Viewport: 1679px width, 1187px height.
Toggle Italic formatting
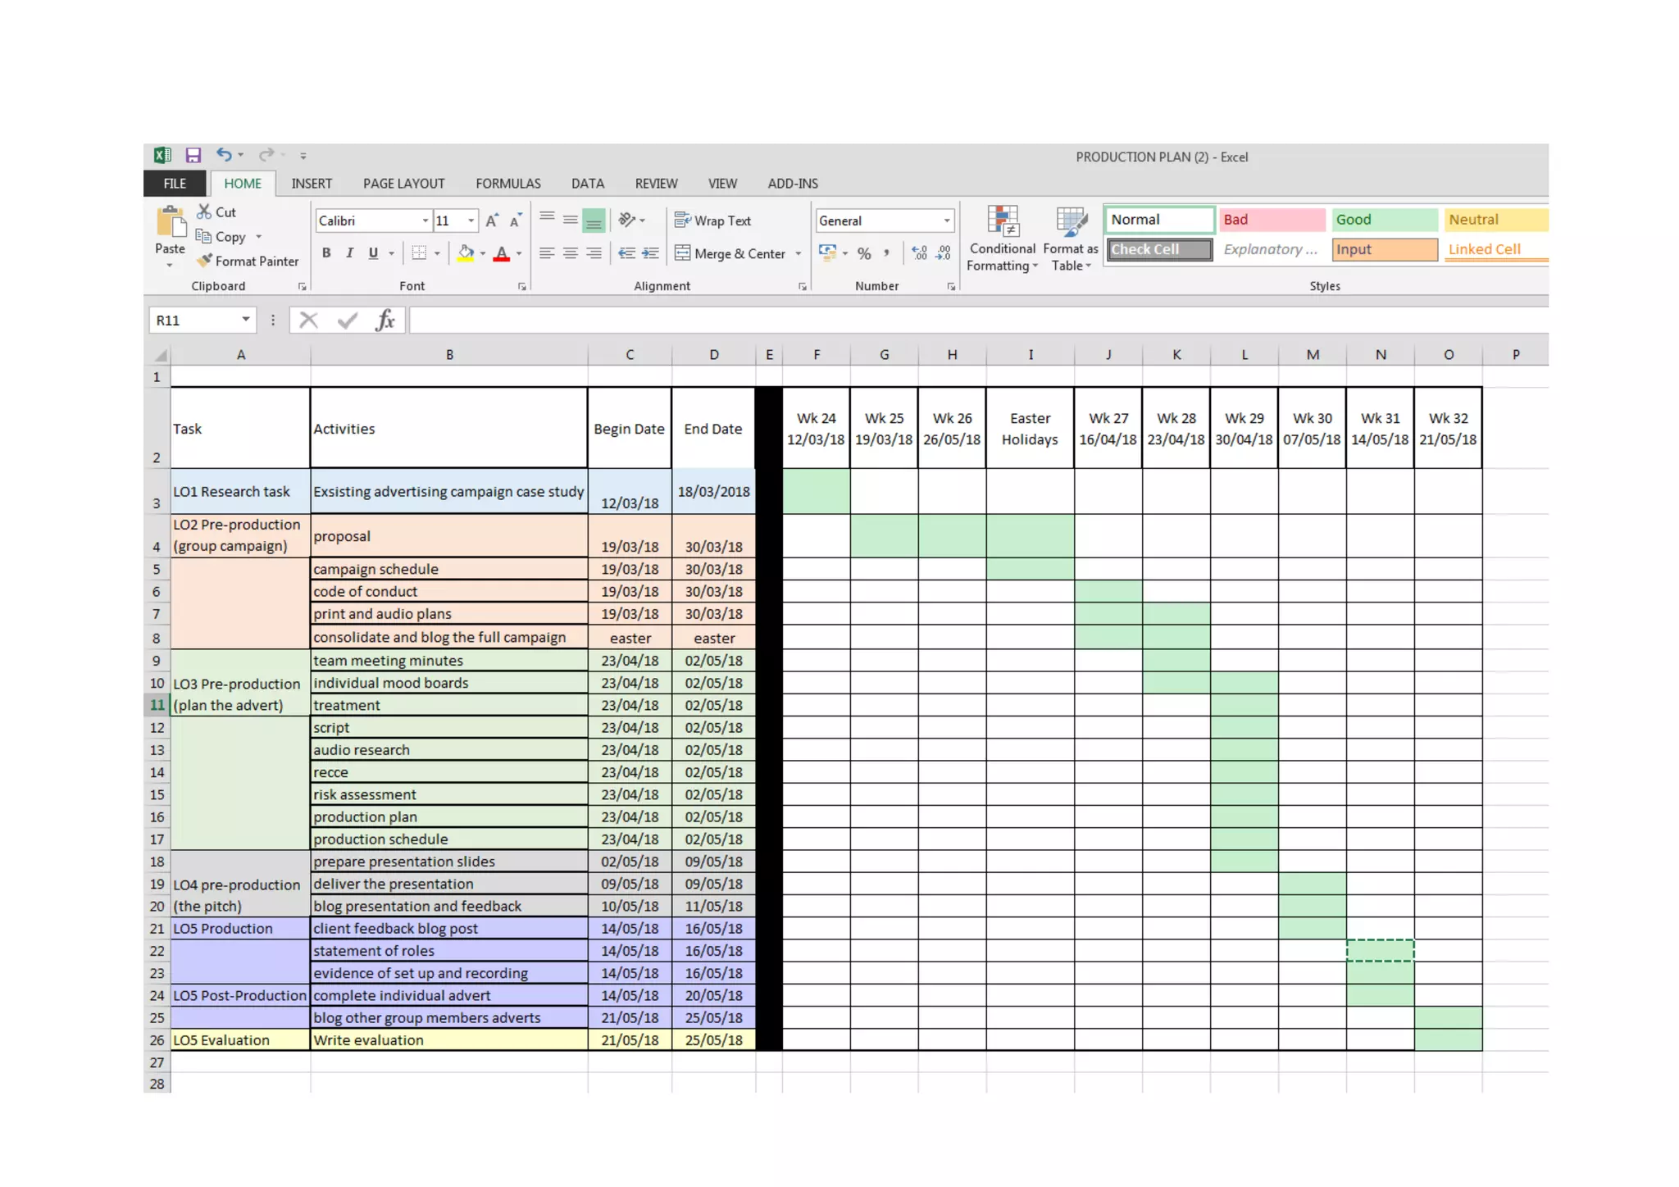350,253
